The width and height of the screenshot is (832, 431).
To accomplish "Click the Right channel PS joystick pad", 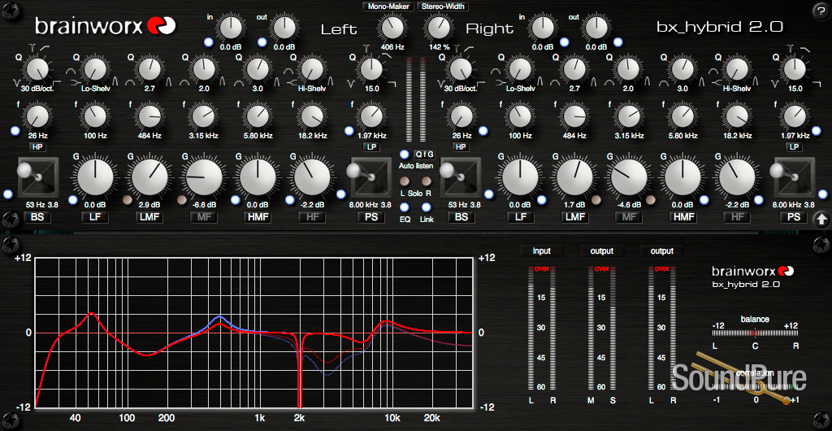I will click(x=795, y=176).
